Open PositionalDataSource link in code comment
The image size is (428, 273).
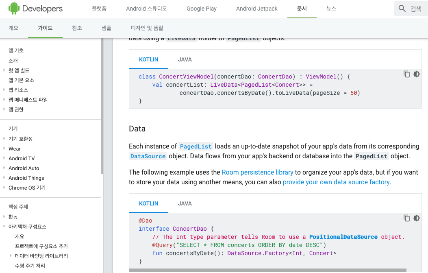(343, 237)
